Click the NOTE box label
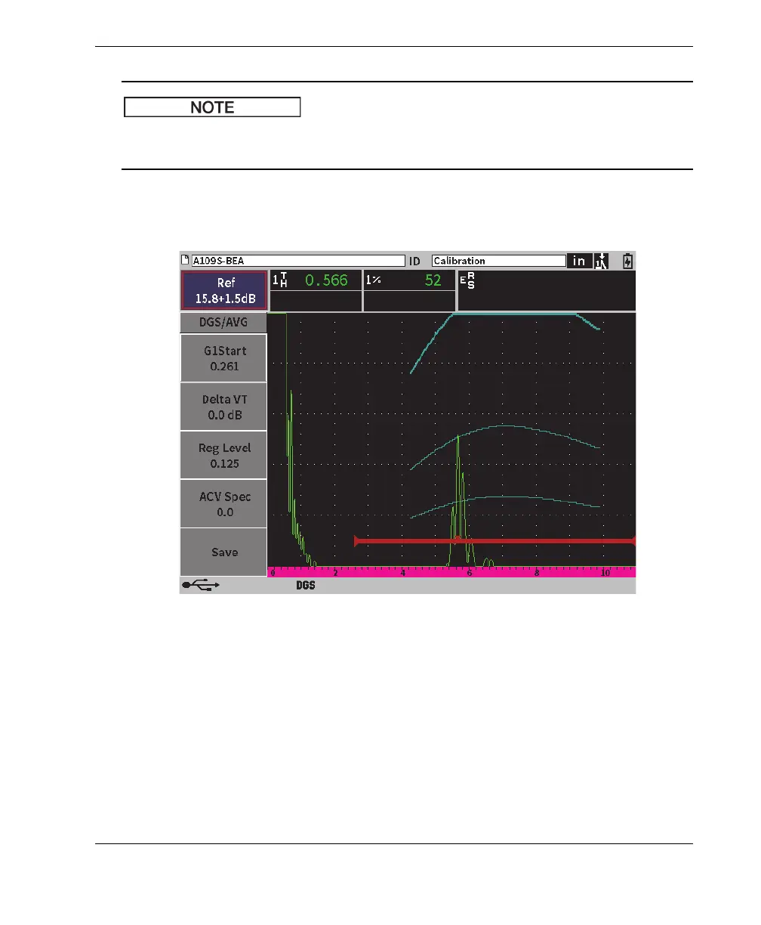Viewport: 761px width, 925px height. pos(212,107)
